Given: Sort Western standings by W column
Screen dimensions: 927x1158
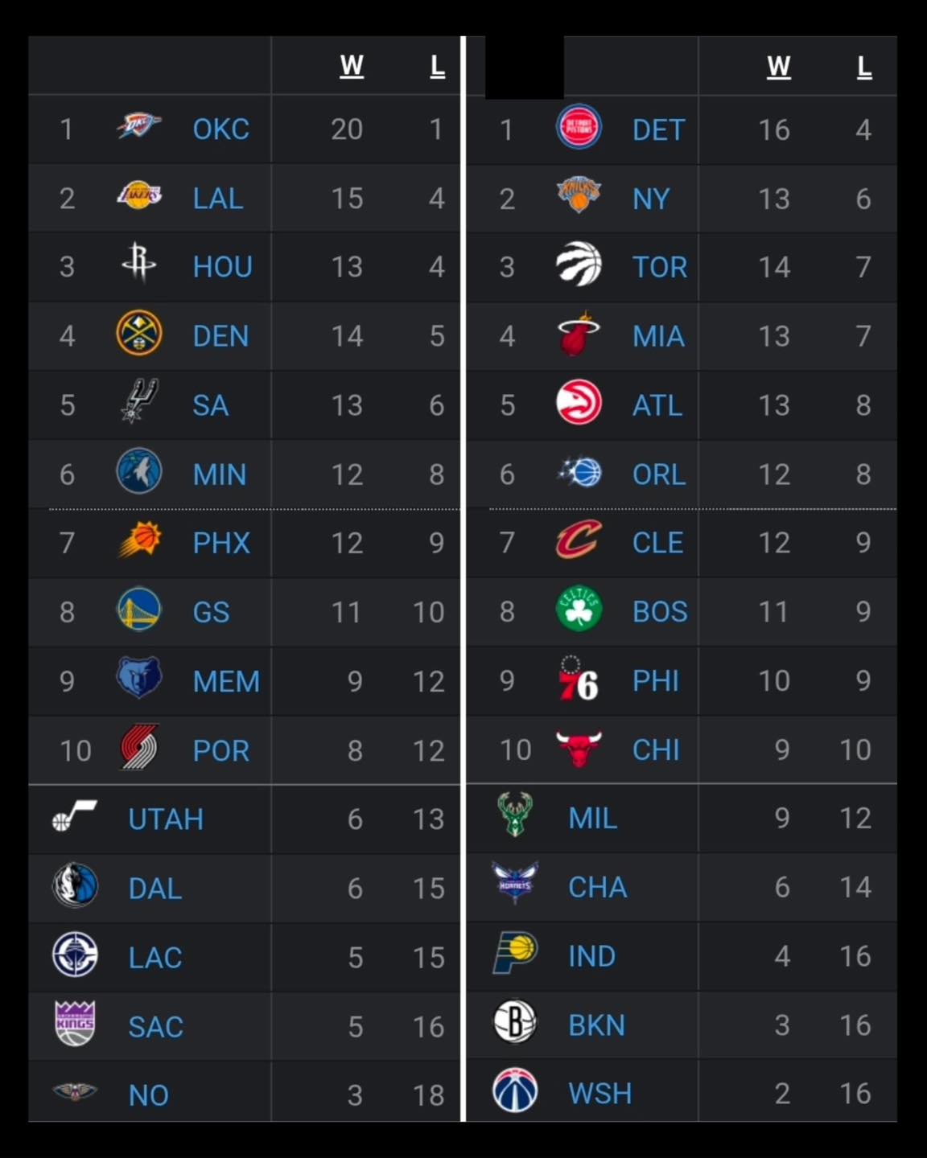Looking at the screenshot, I should (x=352, y=66).
